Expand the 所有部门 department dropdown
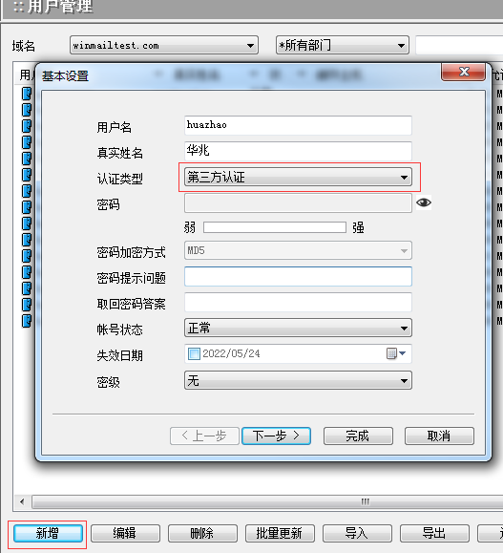 click(x=343, y=45)
